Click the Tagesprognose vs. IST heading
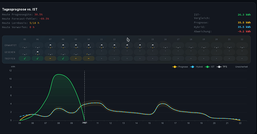Screen dimensions: 257x134 pos(20,9)
